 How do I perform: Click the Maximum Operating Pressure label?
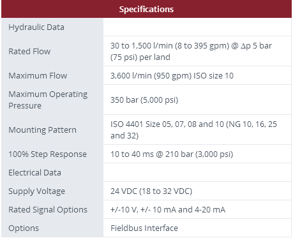click(48, 100)
